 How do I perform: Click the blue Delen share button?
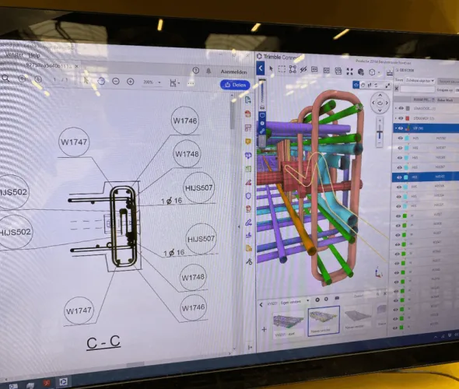pyautogui.click(x=235, y=85)
